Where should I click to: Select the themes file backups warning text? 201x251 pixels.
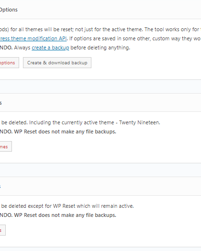pyautogui.click(x=58, y=131)
